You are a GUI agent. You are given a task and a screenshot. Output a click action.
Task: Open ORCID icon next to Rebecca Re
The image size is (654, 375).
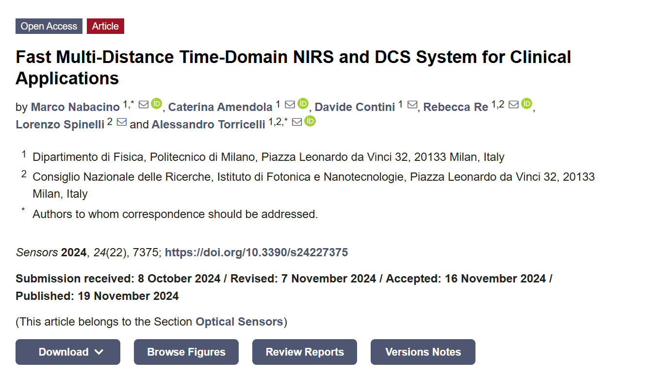click(x=526, y=104)
